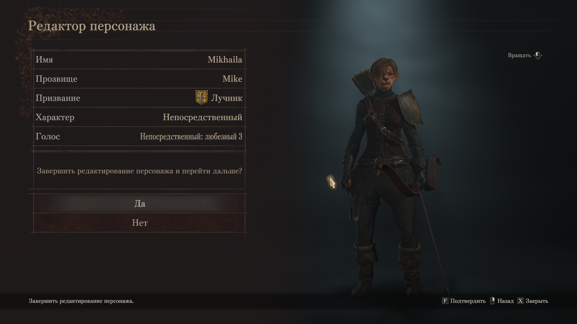
Task: Click the mouse rotate icon beside Вращать
Action: [x=538, y=55]
